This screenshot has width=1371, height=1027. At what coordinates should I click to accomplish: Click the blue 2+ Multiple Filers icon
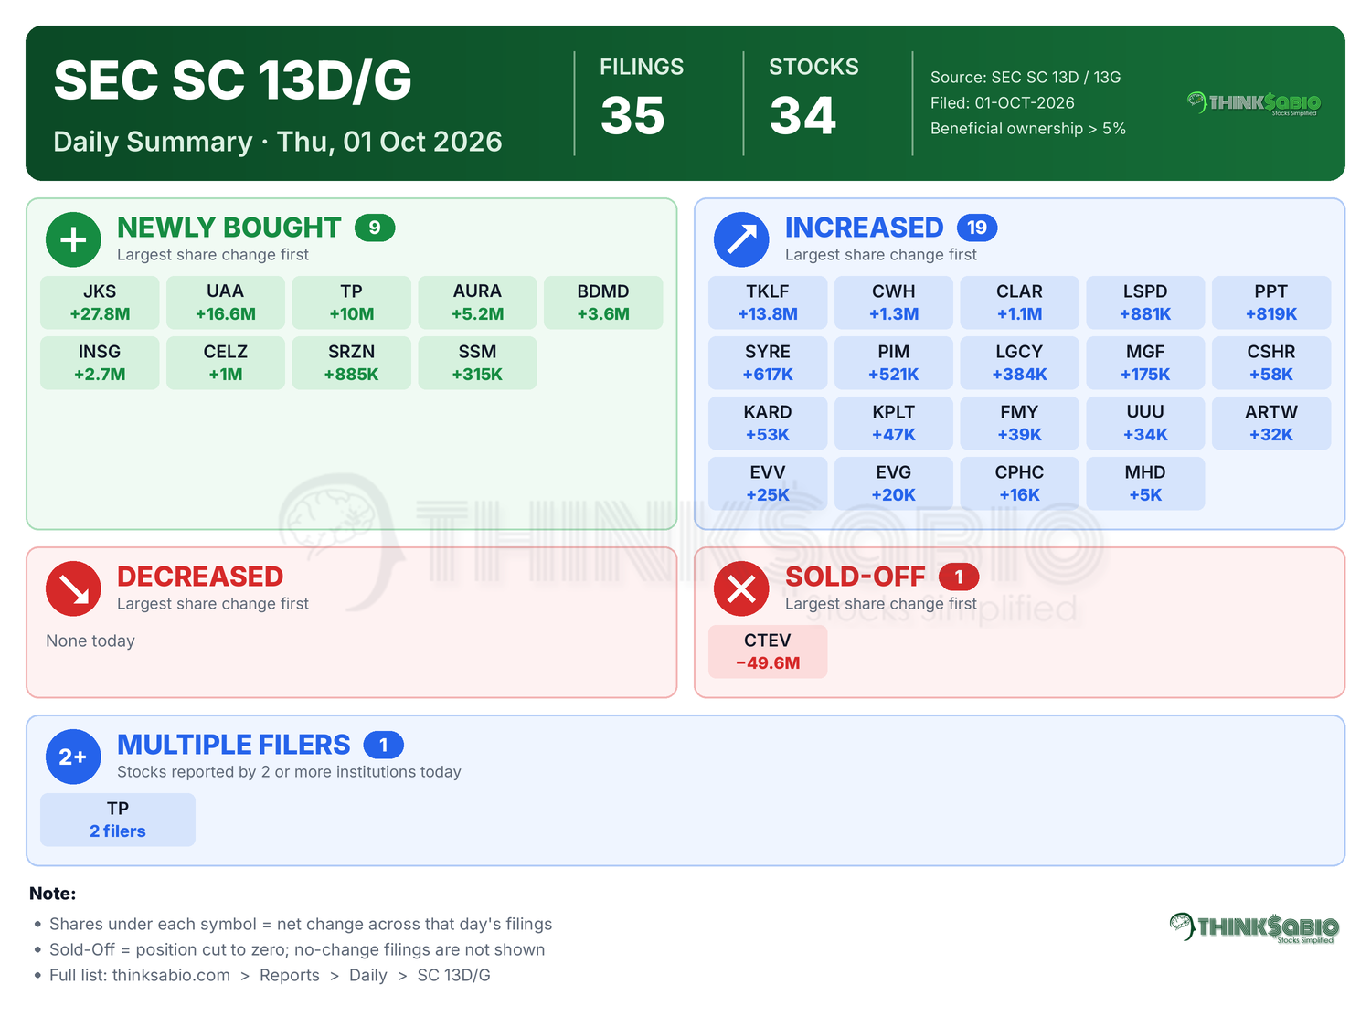[73, 757]
